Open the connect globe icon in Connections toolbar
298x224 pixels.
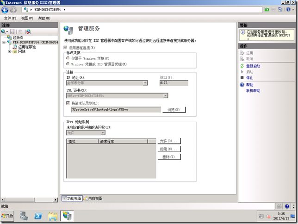tap(3, 31)
